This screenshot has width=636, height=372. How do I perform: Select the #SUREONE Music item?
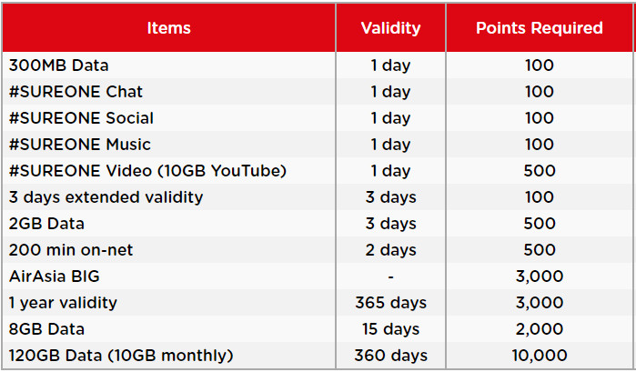tap(80, 145)
